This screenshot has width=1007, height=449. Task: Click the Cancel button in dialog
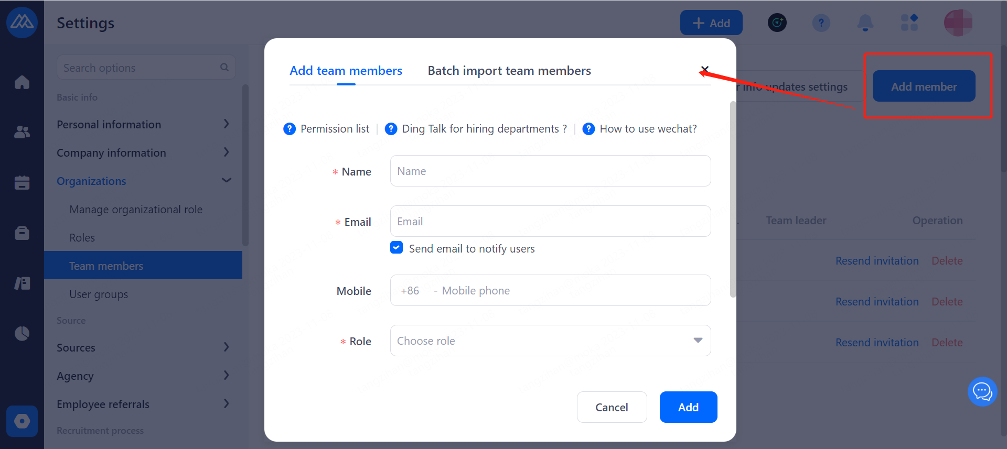pos(612,407)
